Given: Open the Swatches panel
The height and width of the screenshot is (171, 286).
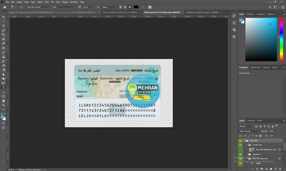Looking at the screenshot, I should pos(251,14).
